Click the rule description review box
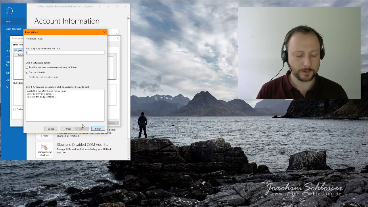This screenshot has height=207, width=368. (65, 105)
